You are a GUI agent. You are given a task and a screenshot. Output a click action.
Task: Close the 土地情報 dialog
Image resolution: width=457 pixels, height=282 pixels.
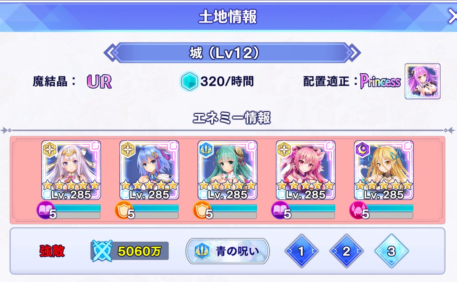tap(452, 17)
